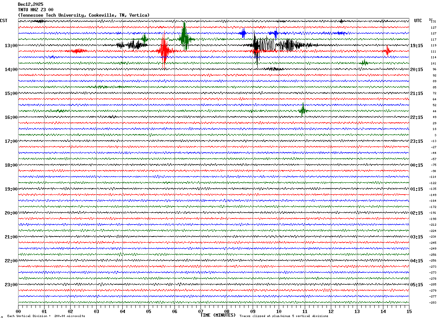Click the '23:15' UTC time label
The width and height of the screenshot is (438, 321).
click(417, 141)
